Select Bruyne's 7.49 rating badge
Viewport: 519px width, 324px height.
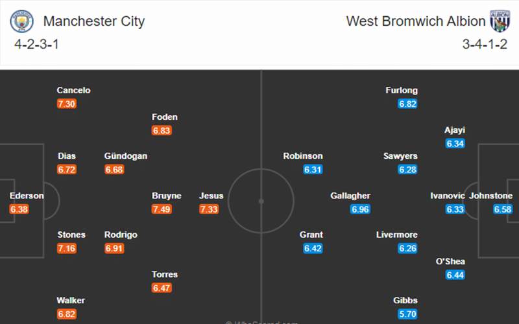[x=162, y=209]
